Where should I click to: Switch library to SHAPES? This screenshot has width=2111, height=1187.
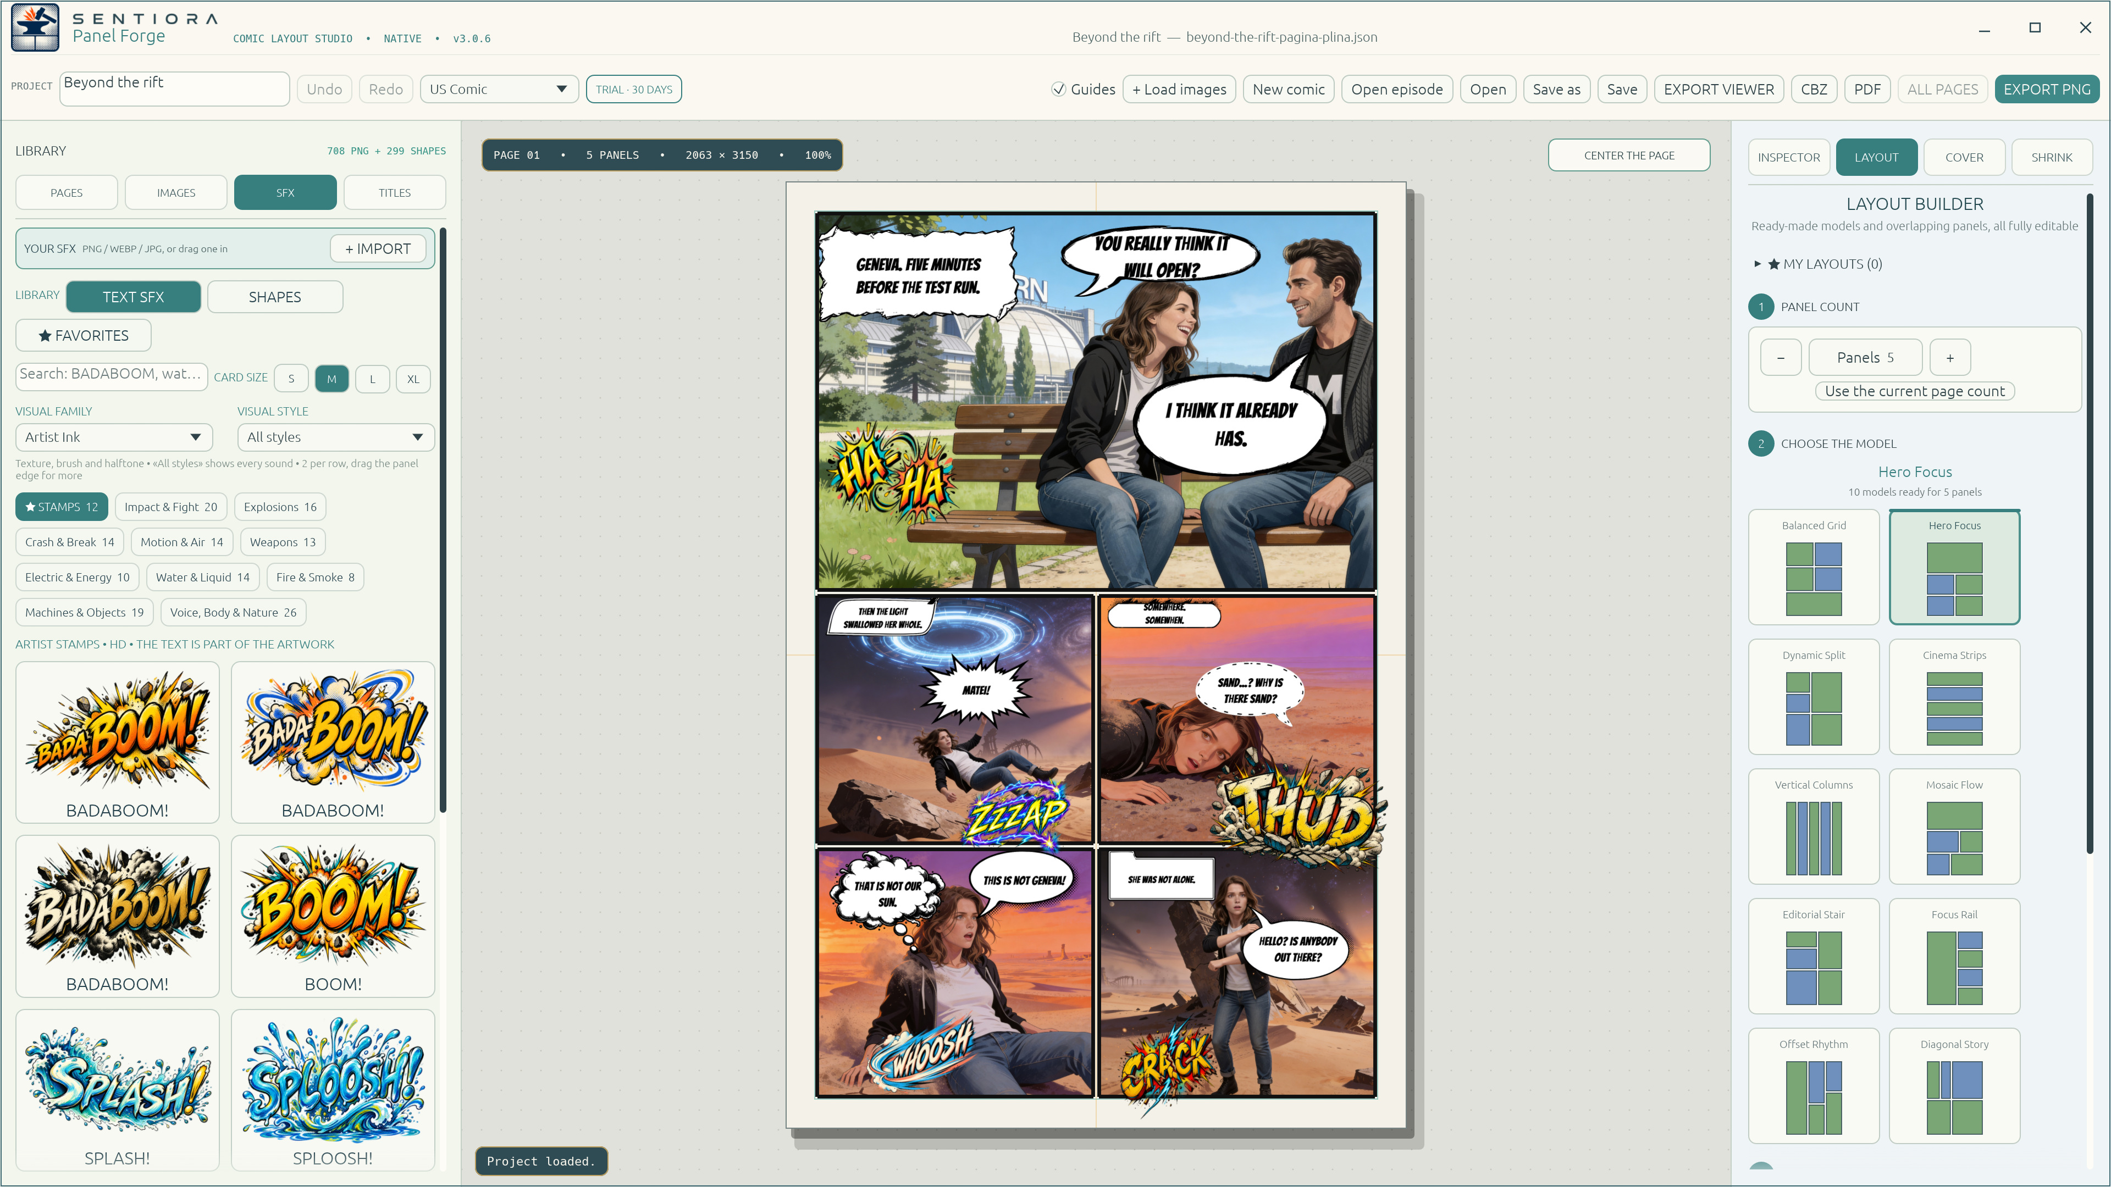click(x=274, y=297)
